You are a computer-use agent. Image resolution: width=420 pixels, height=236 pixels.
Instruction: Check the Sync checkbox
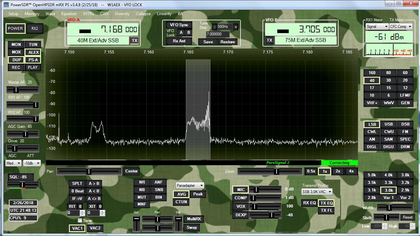[80, 221]
